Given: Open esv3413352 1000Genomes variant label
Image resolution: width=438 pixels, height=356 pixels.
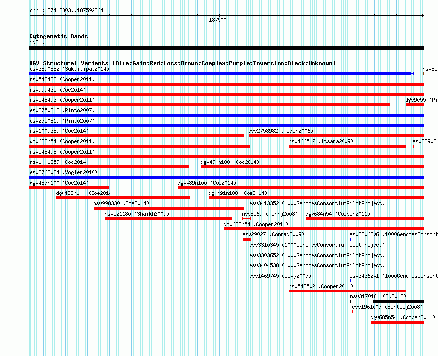Looking at the screenshot, I should 317,203.
